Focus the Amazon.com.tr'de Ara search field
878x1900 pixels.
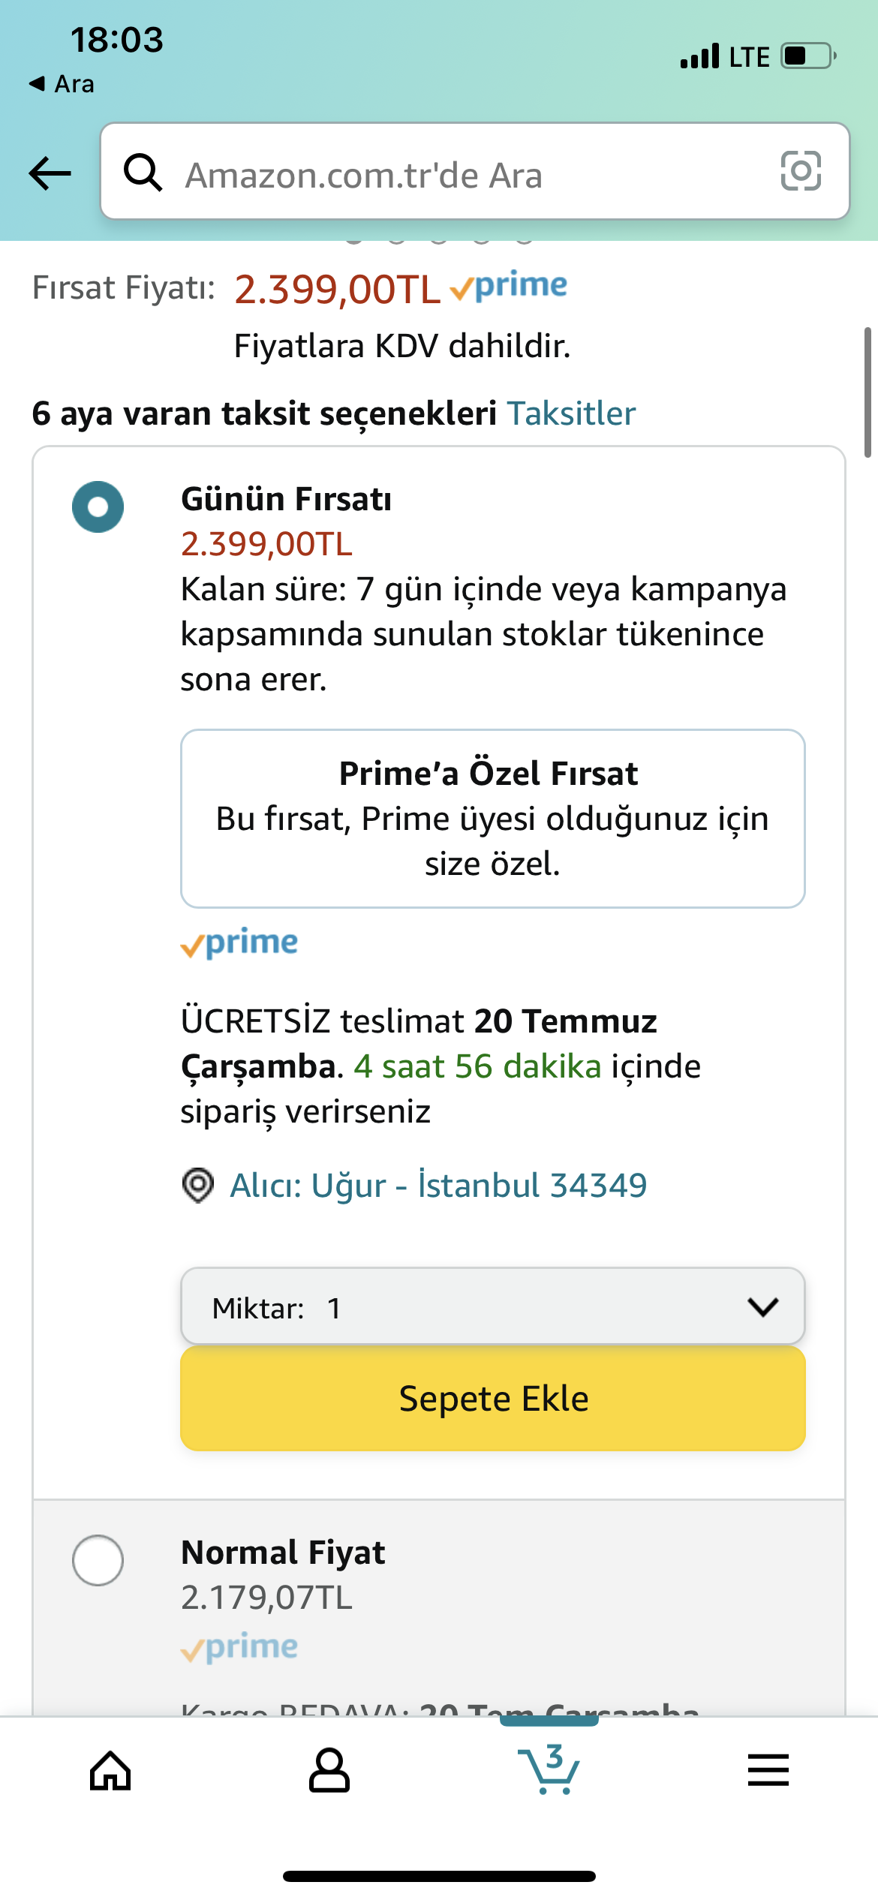click(x=465, y=175)
